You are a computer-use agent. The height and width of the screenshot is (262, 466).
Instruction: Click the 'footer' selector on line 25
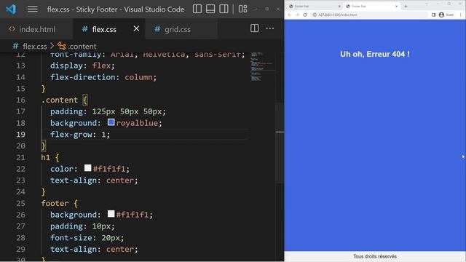point(55,204)
